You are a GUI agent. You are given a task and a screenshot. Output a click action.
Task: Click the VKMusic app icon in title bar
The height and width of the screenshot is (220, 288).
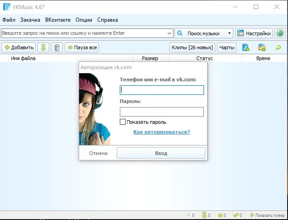point(7,7)
